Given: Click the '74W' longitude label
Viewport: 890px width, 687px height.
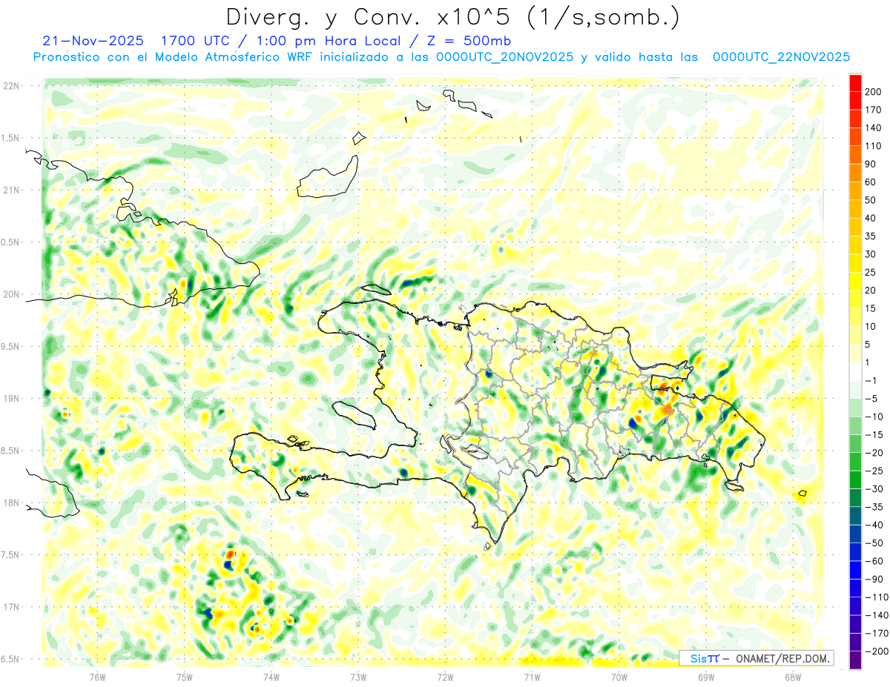Looking at the screenshot, I should 271,677.
